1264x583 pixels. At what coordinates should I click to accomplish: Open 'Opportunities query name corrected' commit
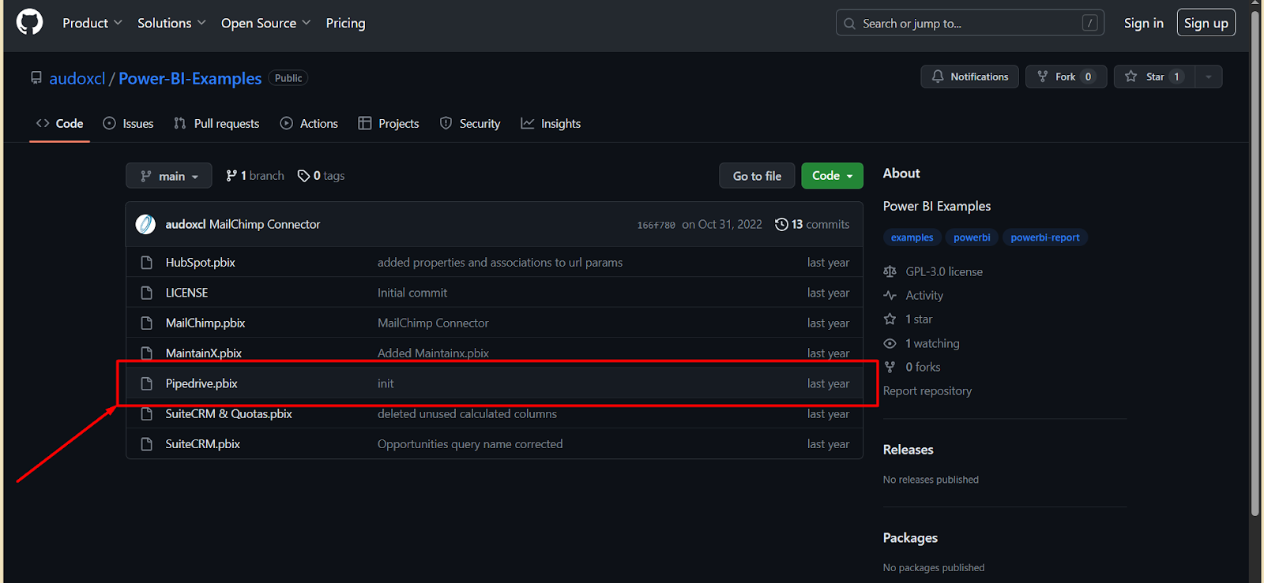click(470, 444)
